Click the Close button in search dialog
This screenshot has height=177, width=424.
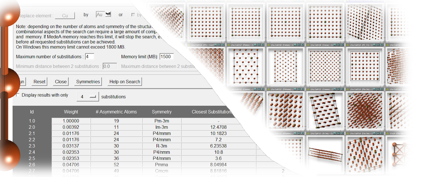coord(61,82)
